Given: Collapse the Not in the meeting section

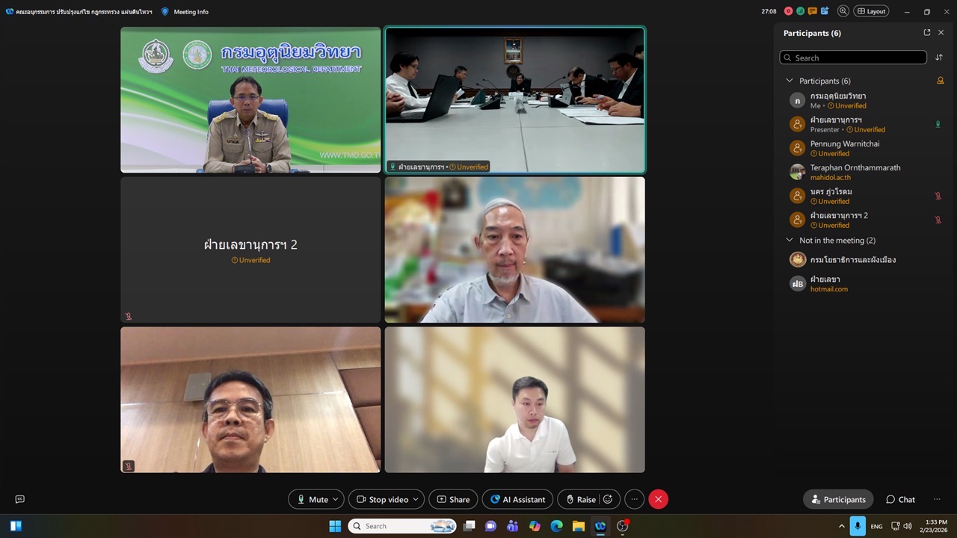Looking at the screenshot, I should [789, 241].
